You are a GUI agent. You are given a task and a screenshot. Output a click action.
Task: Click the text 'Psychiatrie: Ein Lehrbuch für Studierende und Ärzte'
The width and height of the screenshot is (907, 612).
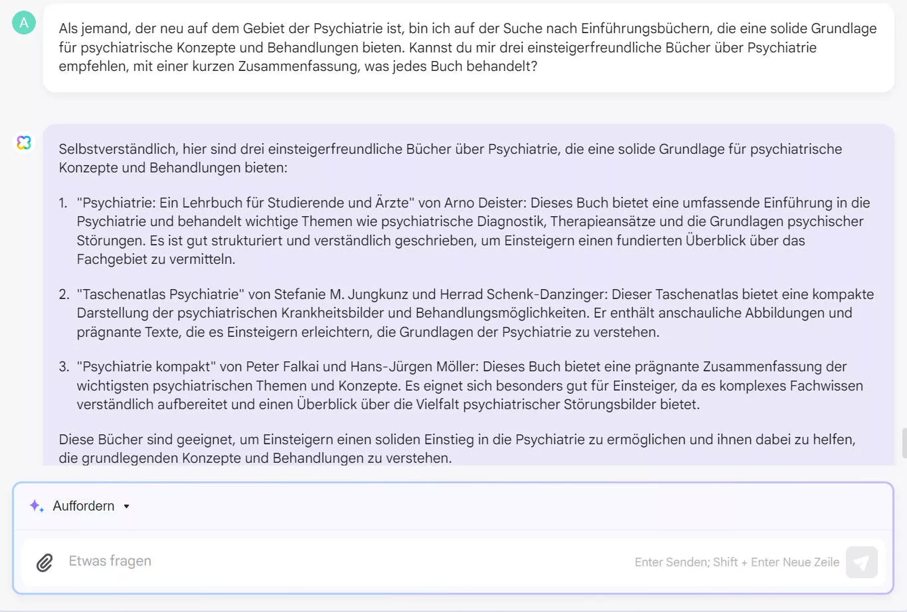coord(246,203)
